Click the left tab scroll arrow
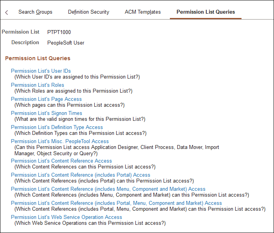The width and height of the screenshot is (274, 233). pos(7,13)
